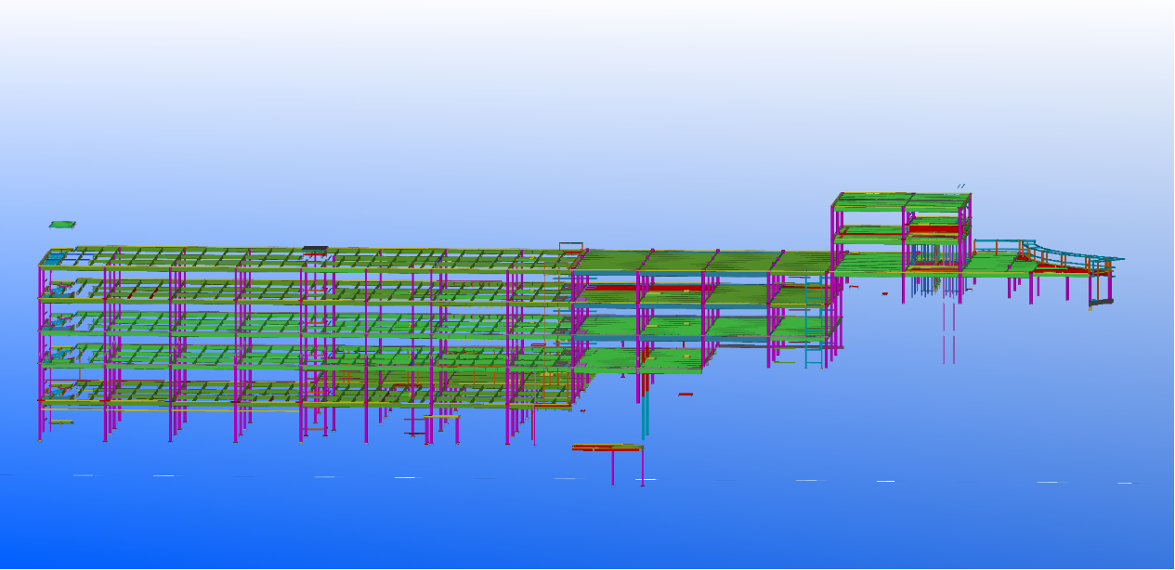This screenshot has width=1175, height=570.
Task: Click the dark gray plate on the roof
Action: 316,248
